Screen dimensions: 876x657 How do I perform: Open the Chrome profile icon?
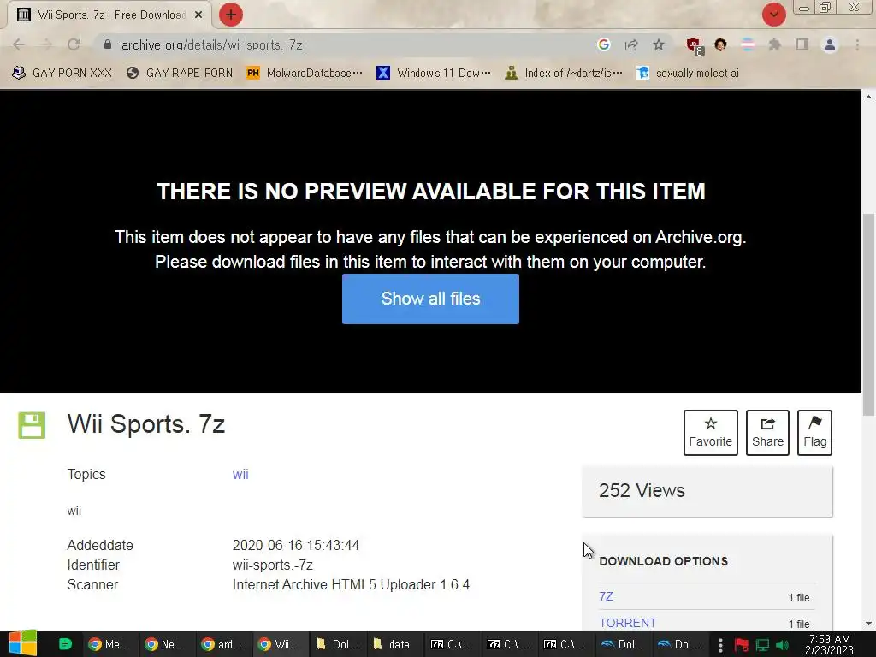(830, 44)
